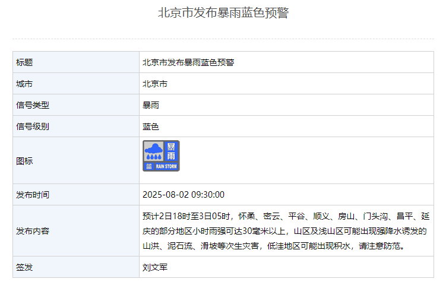Click the warning content paragraph text
This screenshot has height=285, width=446.
[x=285, y=231]
